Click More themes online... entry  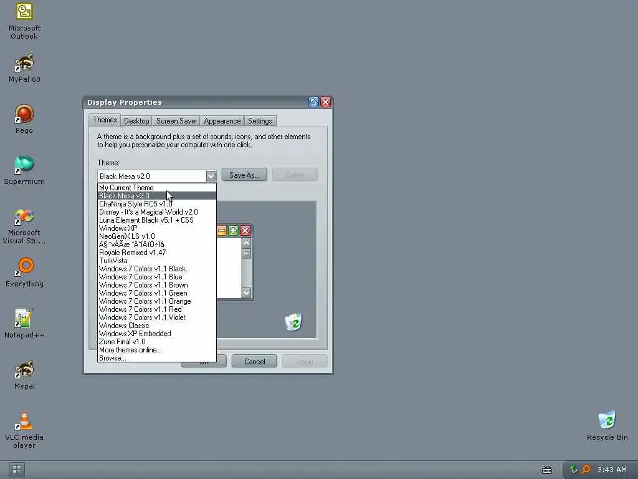point(157,351)
